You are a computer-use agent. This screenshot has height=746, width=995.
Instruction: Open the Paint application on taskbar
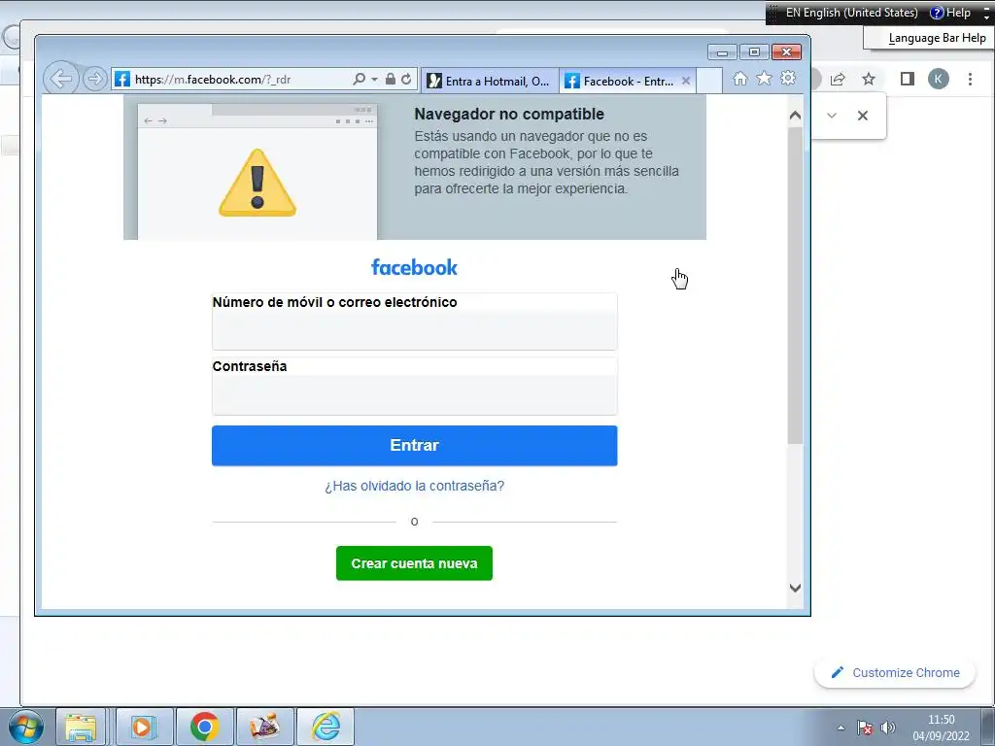(x=264, y=727)
